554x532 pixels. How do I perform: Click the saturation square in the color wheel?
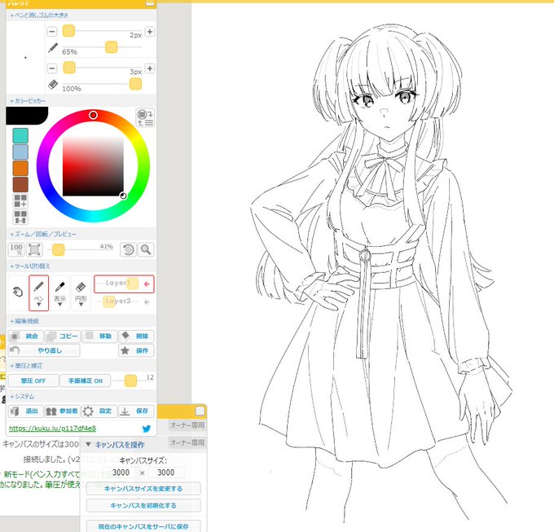click(93, 166)
